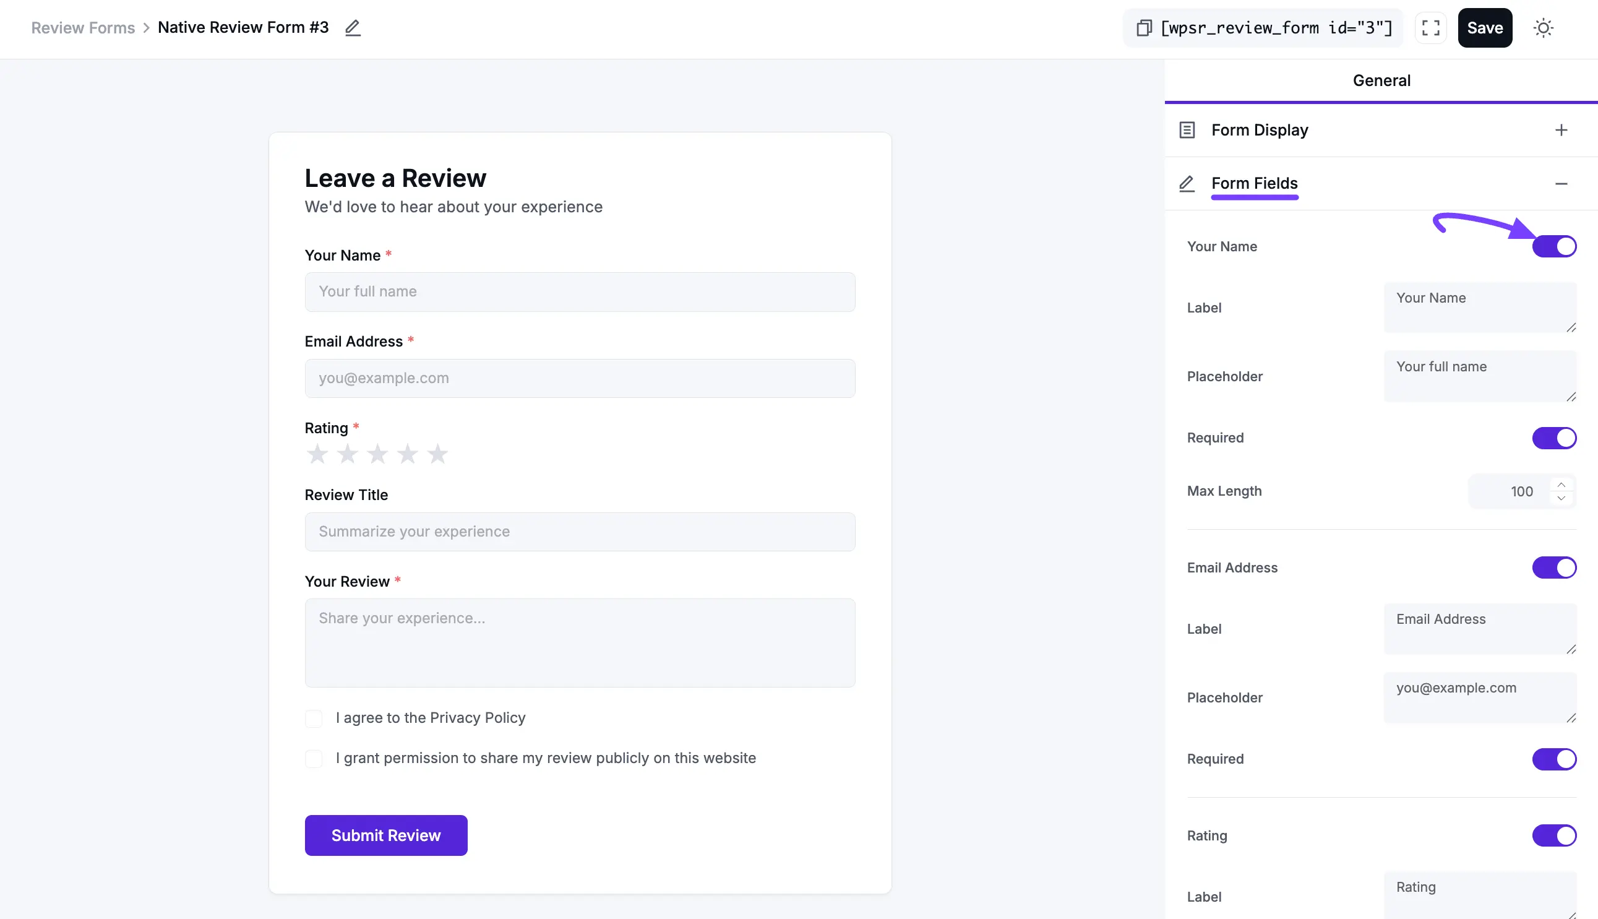Disable the Your Name field toggle

pos(1555,246)
